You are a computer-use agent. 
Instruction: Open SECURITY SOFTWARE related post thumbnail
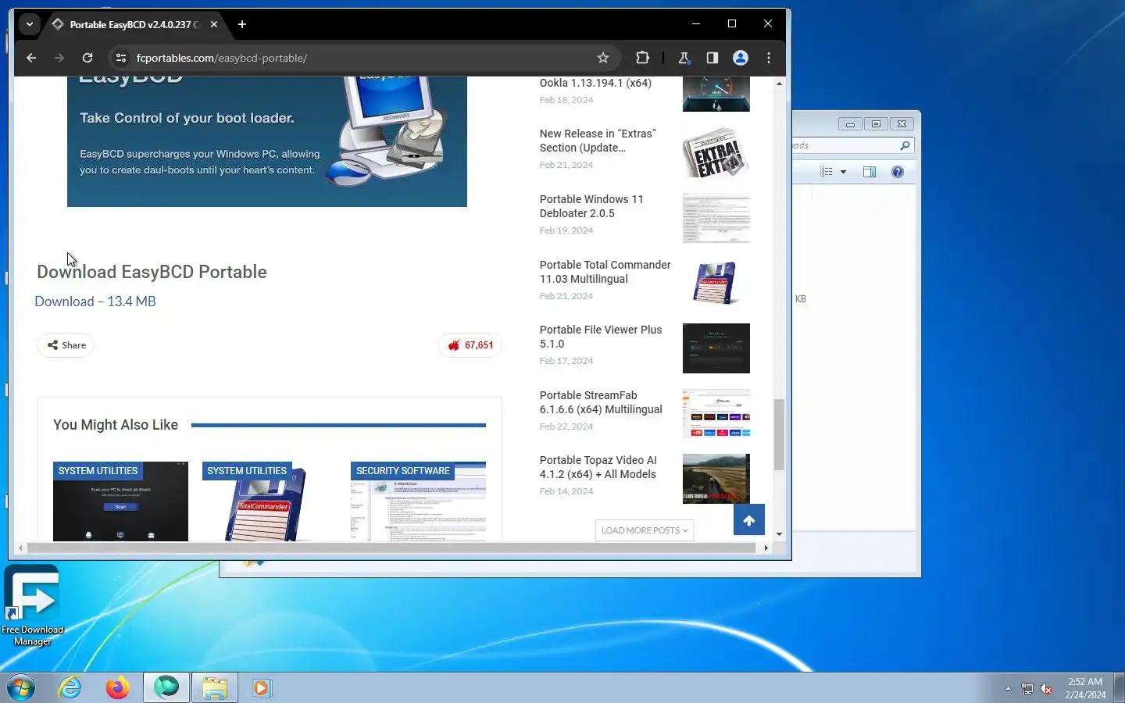[x=418, y=501]
